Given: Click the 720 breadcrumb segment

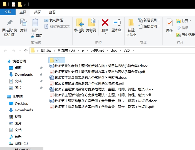Looking at the screenshot, I should tap(127, 50).
